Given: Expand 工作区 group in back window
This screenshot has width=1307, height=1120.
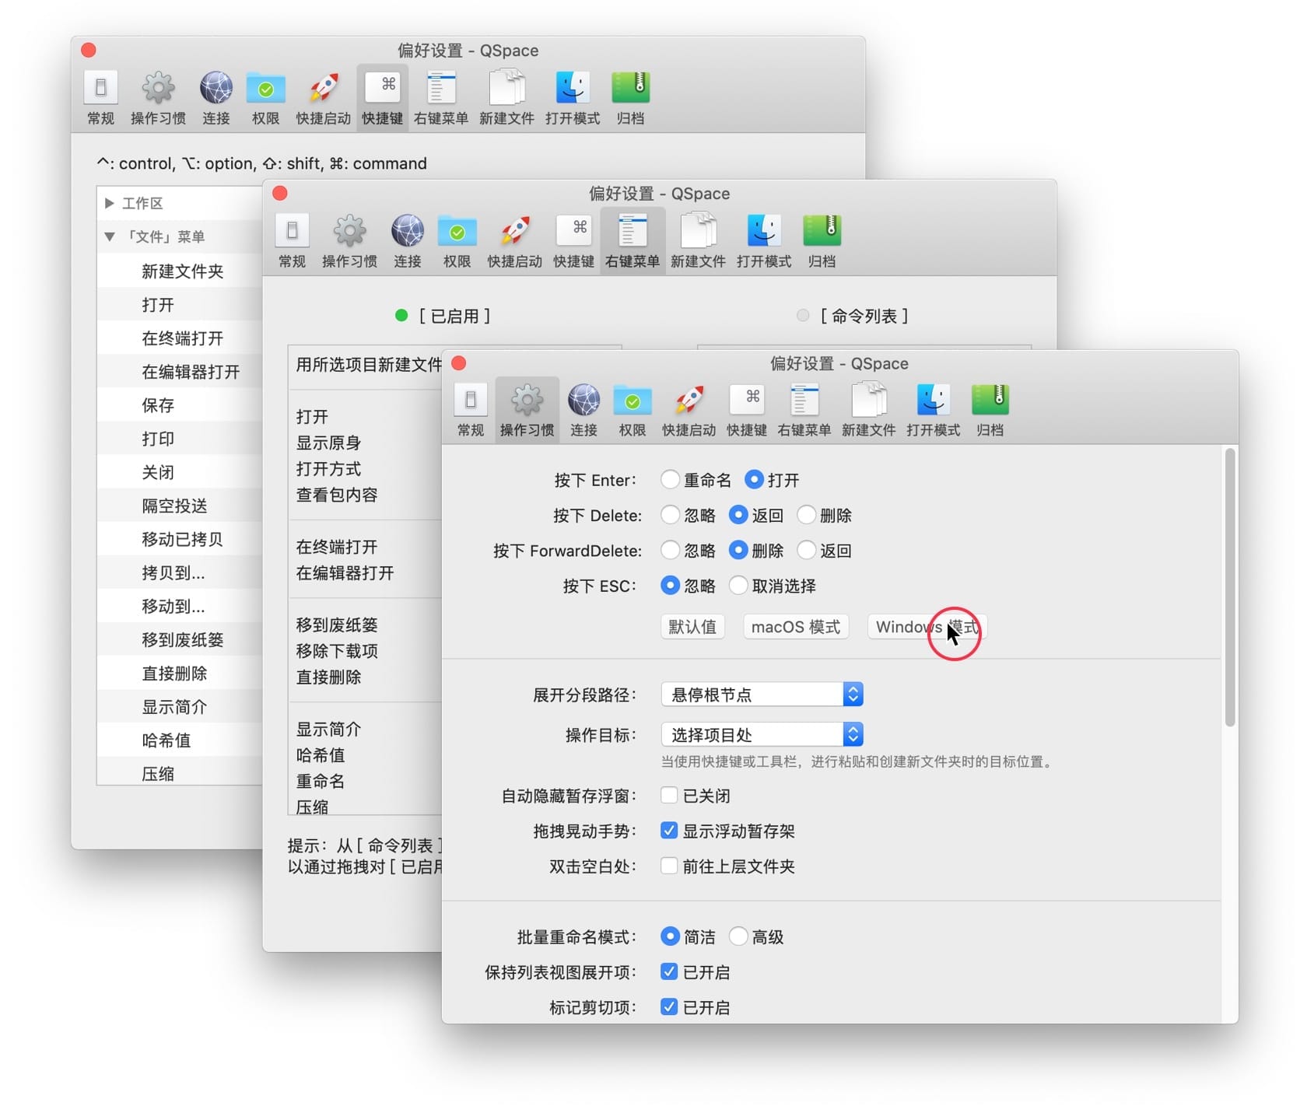Looking at the screenshot, I should click(x=110, y=203).
